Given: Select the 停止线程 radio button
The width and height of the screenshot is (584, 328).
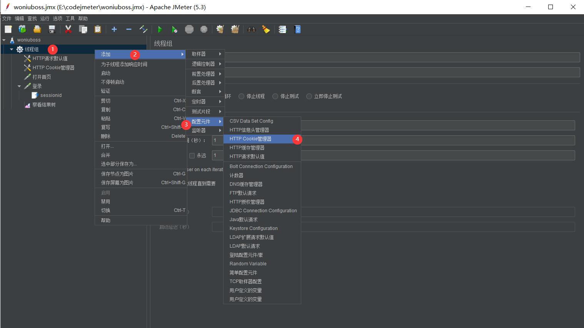Looking at the screenshot, I should pyautogui.click(x=242, y=97).
